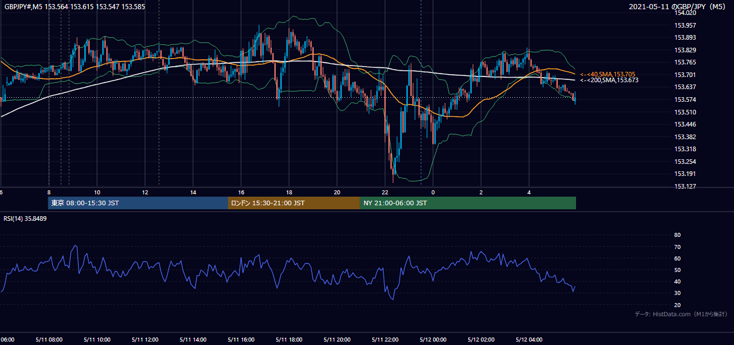The height and width of the screenshot is (345, 734).
Task: Click the 5/12 04:00 time axis label
Action: 529,340
